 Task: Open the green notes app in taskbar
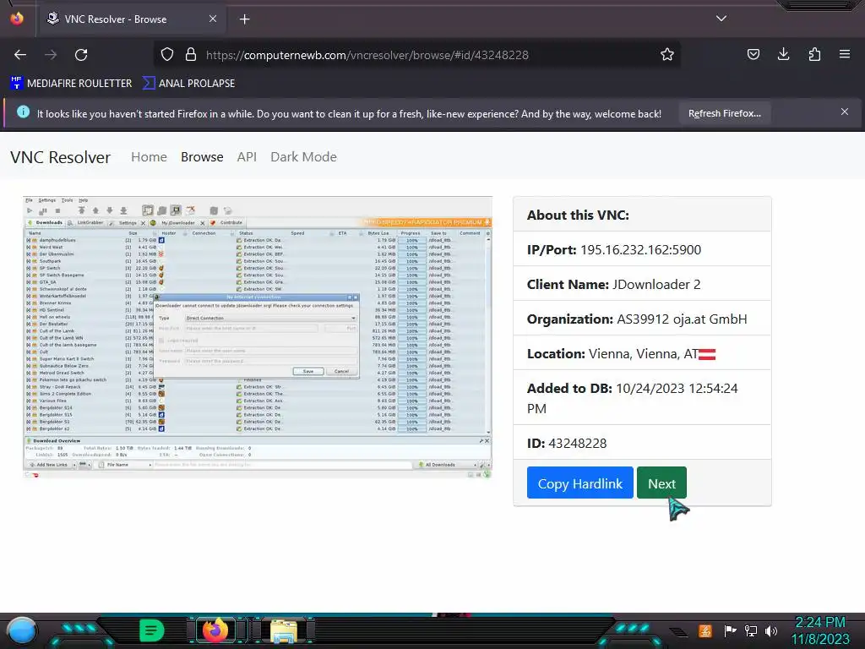pos(151,630)
